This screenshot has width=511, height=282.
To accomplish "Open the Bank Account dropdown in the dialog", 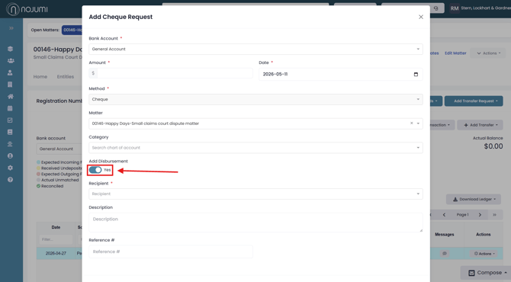I will pos(256,50).
